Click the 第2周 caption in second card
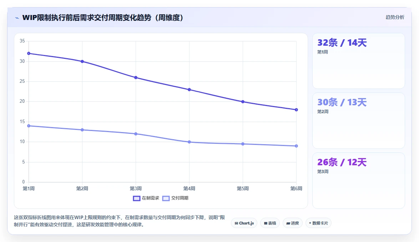Image resolution: width=419 pixels, height=242 pixels. pyautogui.click(x=323, y=112)
